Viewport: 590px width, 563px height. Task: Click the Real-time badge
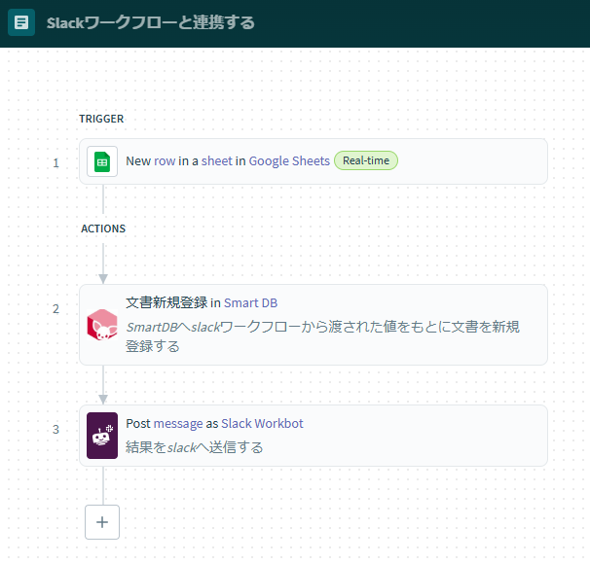(366, 160)
